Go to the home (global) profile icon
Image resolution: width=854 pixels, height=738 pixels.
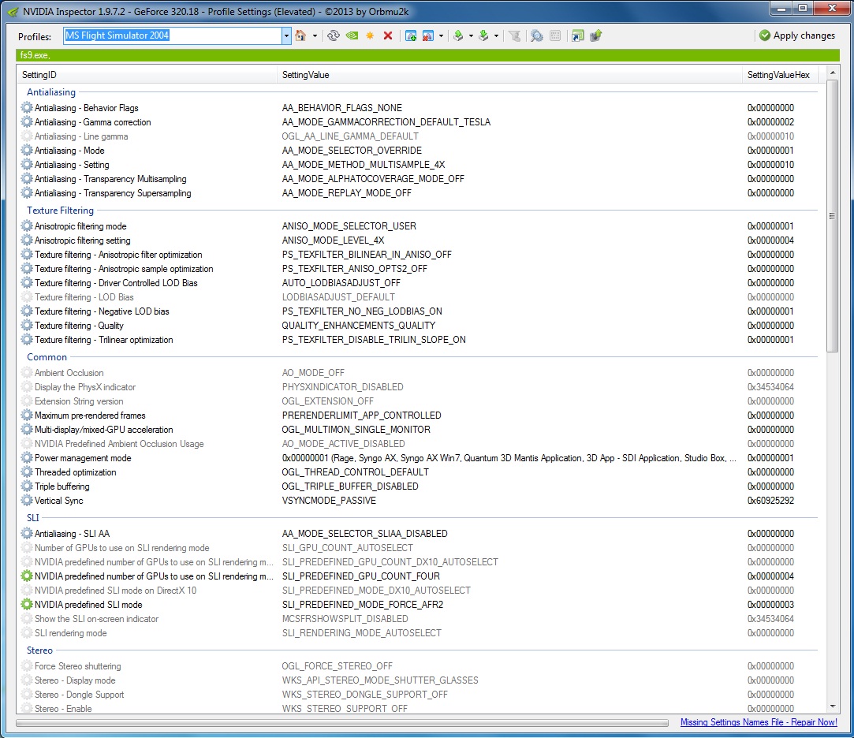click(300, 36)
